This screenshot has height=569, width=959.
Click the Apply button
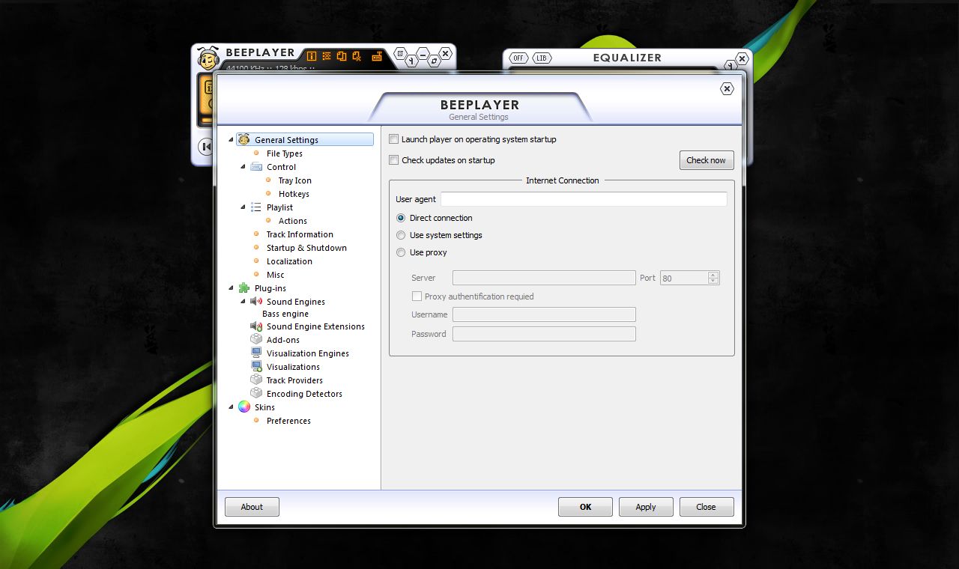646,507
